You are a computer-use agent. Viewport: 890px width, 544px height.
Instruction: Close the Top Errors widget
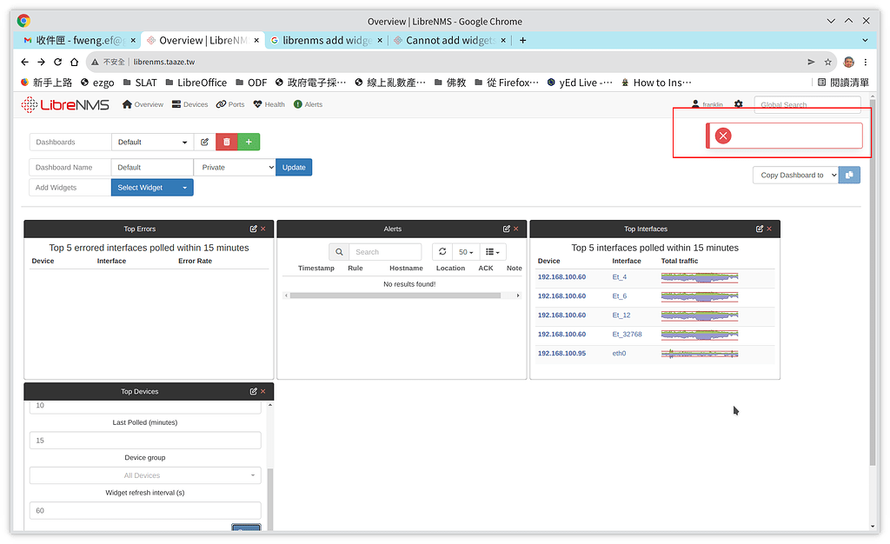tap(264, 229)
